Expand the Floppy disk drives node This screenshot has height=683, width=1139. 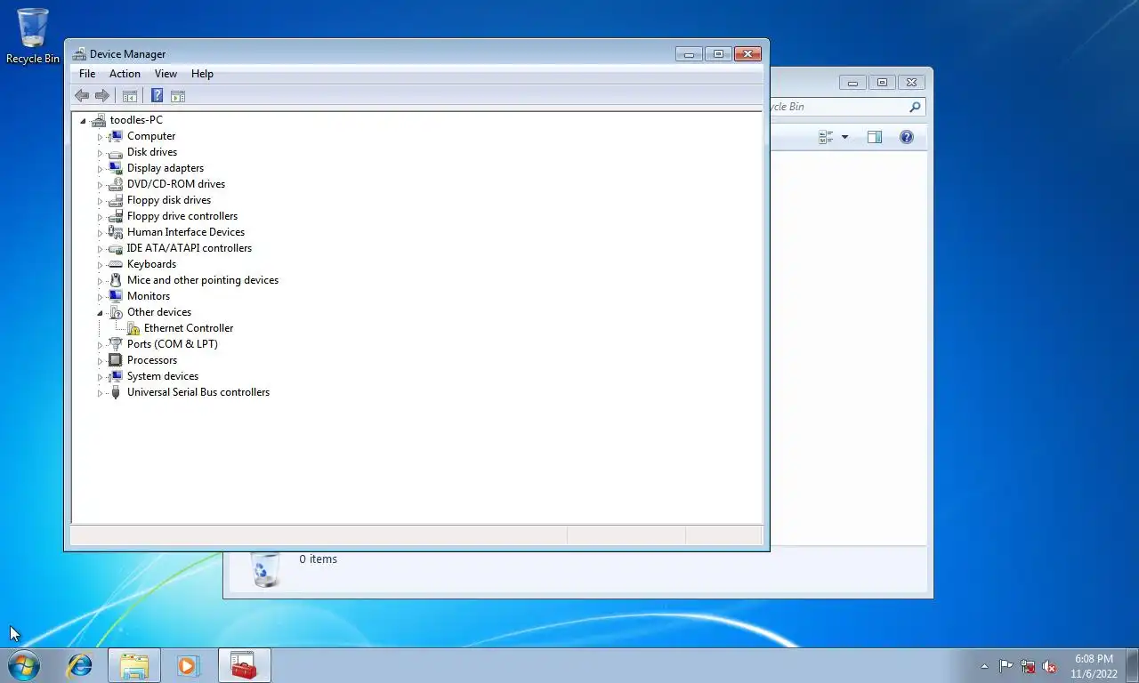[x=100, y=201]
